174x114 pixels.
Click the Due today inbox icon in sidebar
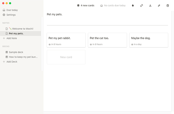point(4,10)
